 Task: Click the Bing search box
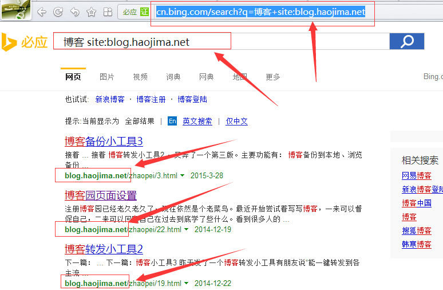pyautogui.click(x=221, y=42)
